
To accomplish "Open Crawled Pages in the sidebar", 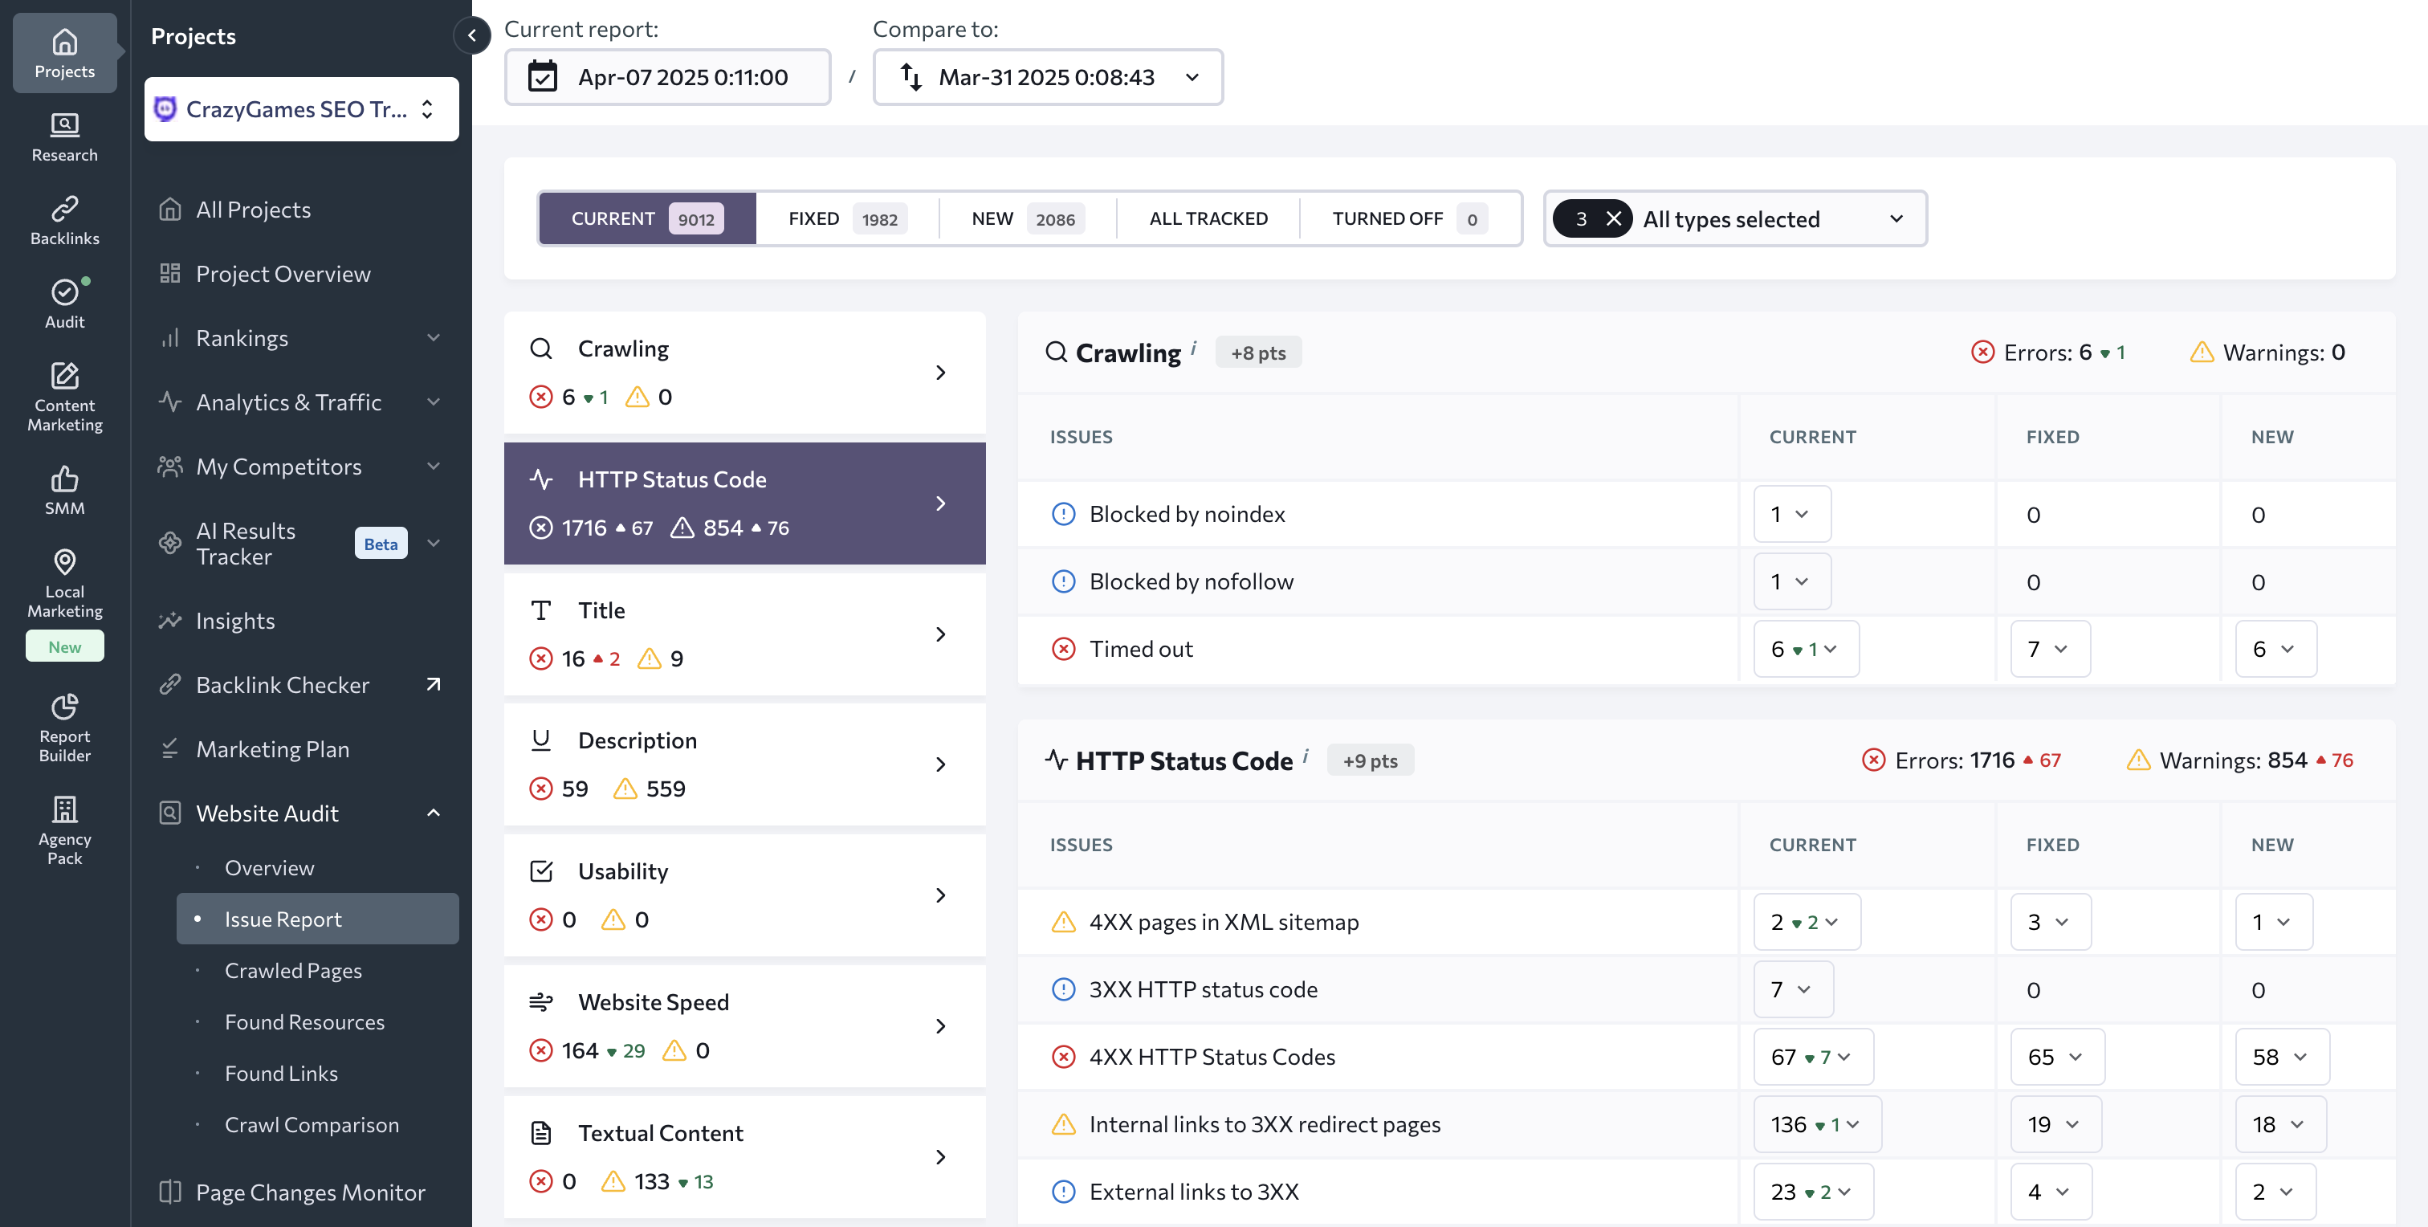I will [292, 970].
